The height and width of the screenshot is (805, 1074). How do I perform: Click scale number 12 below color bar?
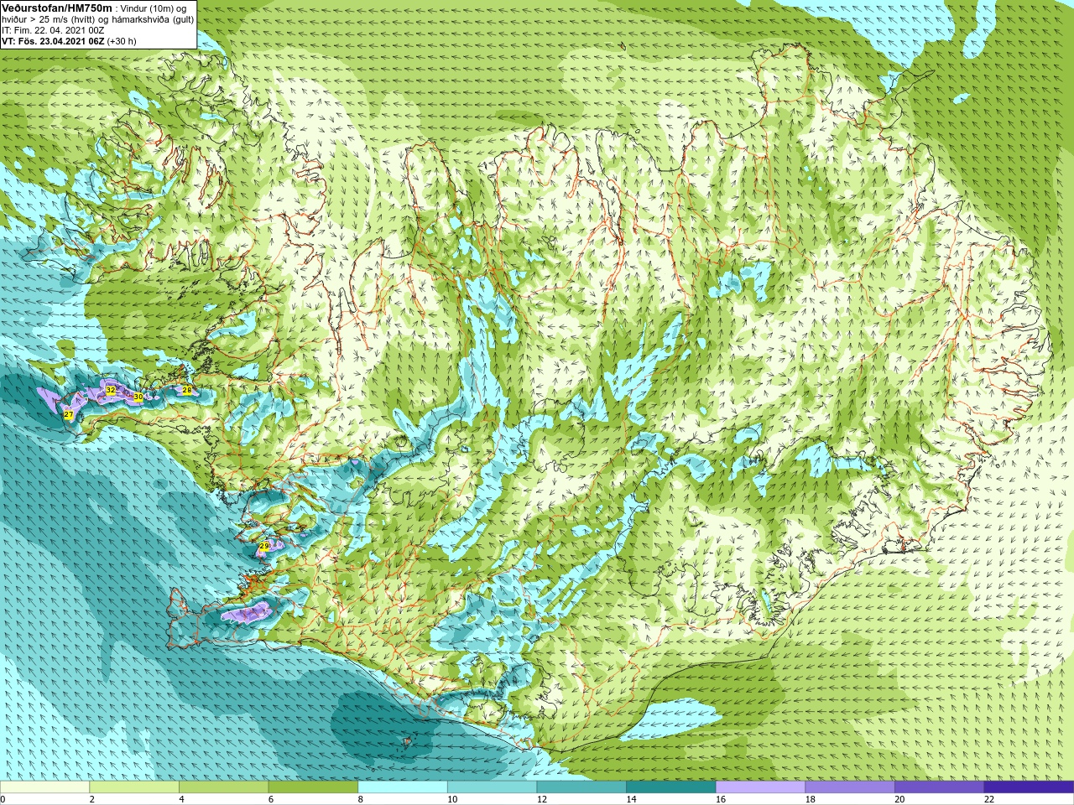click(x=541, y=799)
